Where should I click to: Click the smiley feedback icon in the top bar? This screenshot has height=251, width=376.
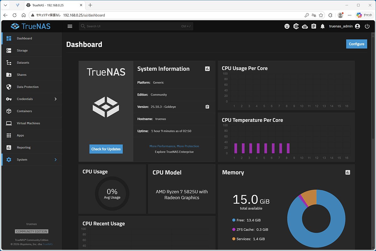click(287, 26)
